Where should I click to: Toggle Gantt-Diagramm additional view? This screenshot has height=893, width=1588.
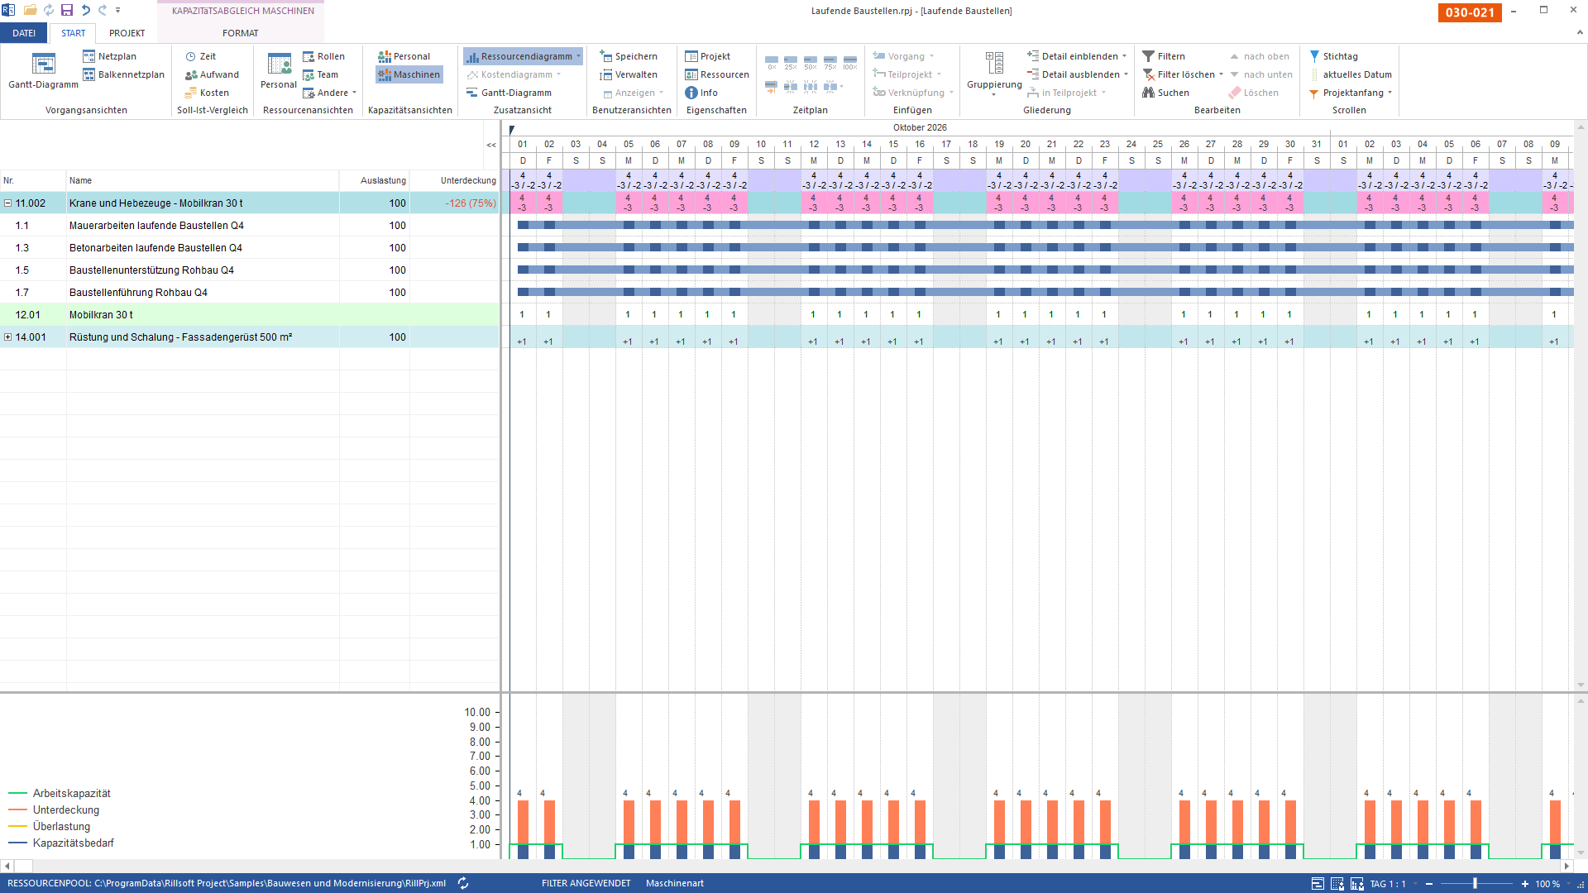509,93
